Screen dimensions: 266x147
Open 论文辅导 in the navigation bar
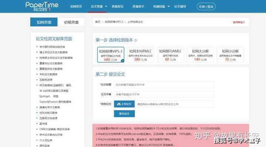[x=180, y=6]
